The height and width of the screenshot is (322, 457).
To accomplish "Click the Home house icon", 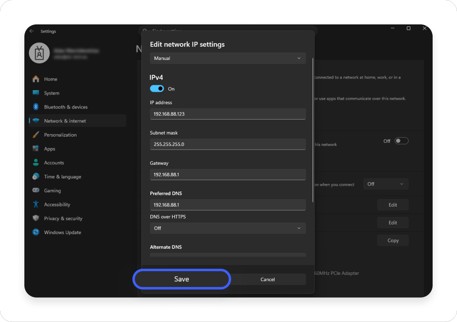I will coord(36,79).
